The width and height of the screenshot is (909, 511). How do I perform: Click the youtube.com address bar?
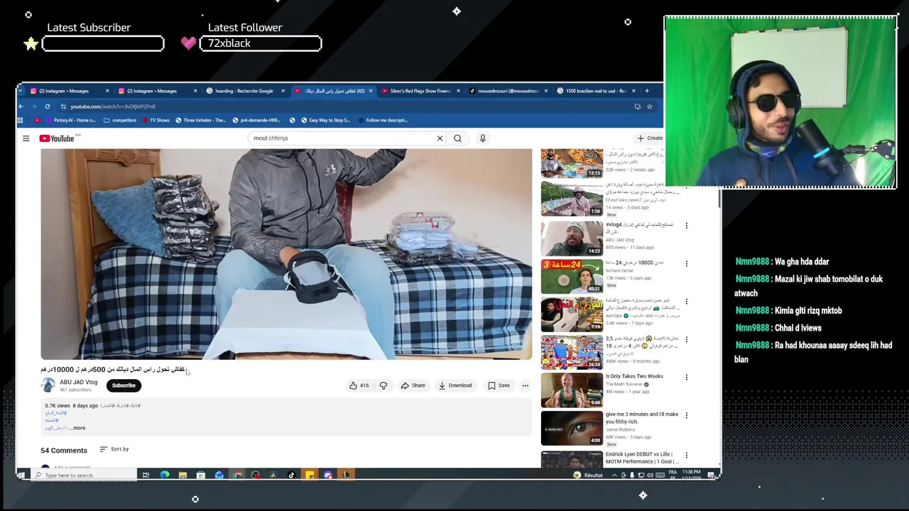[x=348, y=106]
